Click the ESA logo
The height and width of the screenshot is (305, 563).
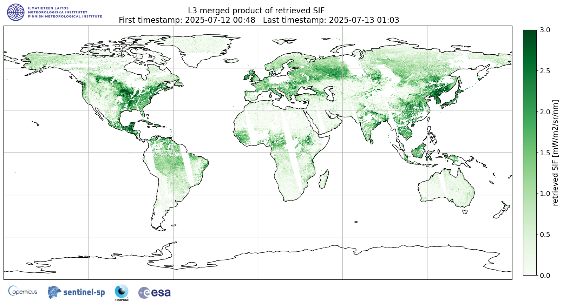pyautogui.click(x=155, y=292)
